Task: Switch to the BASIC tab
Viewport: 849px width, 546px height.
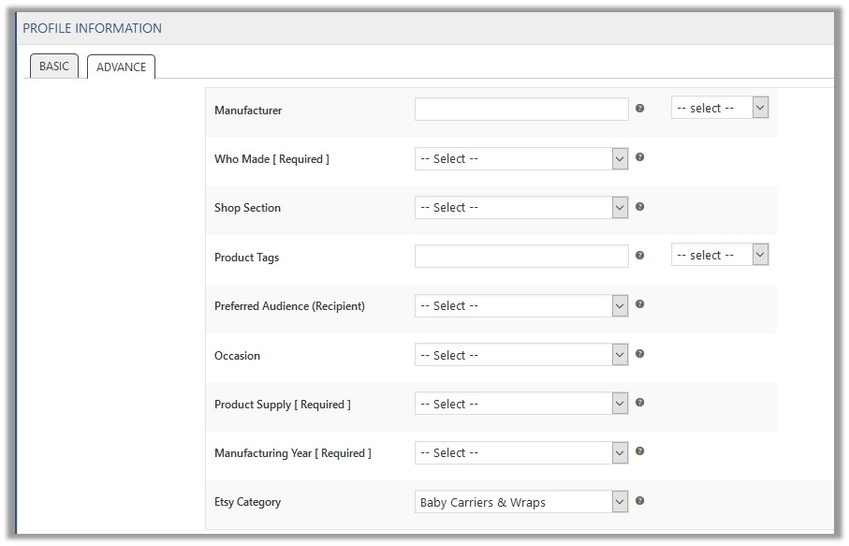Action: coord(54,66)
